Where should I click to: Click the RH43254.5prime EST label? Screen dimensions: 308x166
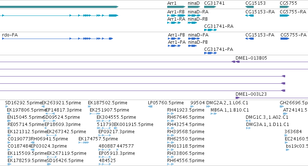click(186, 125)
